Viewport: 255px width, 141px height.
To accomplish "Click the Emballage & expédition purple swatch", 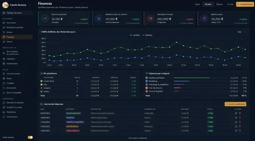I will click(x=147, y=85).
